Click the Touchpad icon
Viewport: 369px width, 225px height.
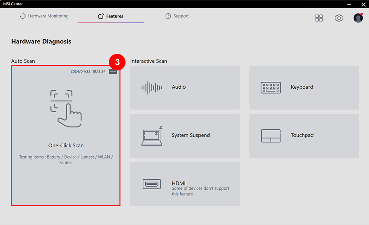(271, 136)
